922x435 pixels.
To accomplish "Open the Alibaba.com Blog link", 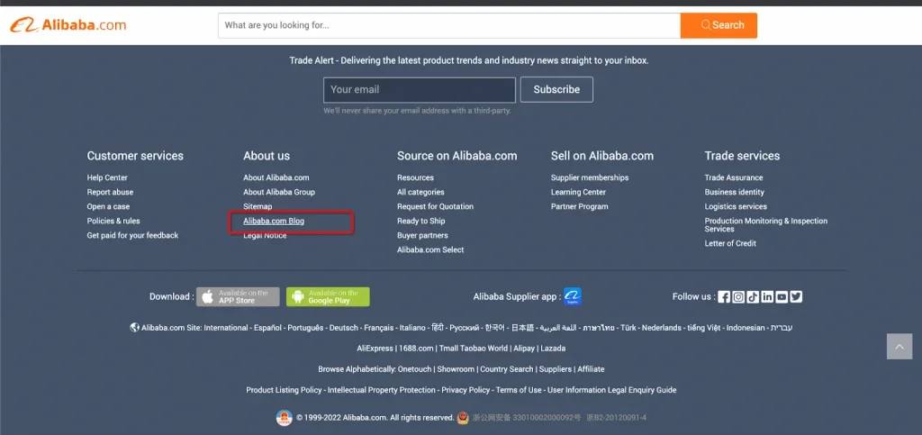I will 274,221.
